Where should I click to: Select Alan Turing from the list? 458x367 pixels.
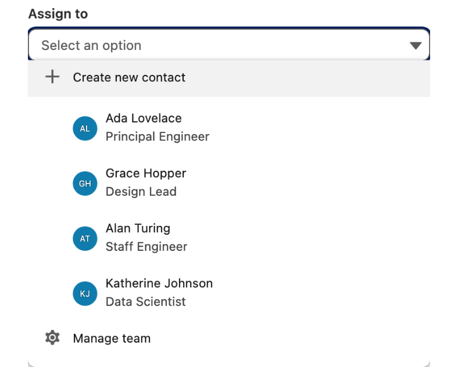(228, 238)
